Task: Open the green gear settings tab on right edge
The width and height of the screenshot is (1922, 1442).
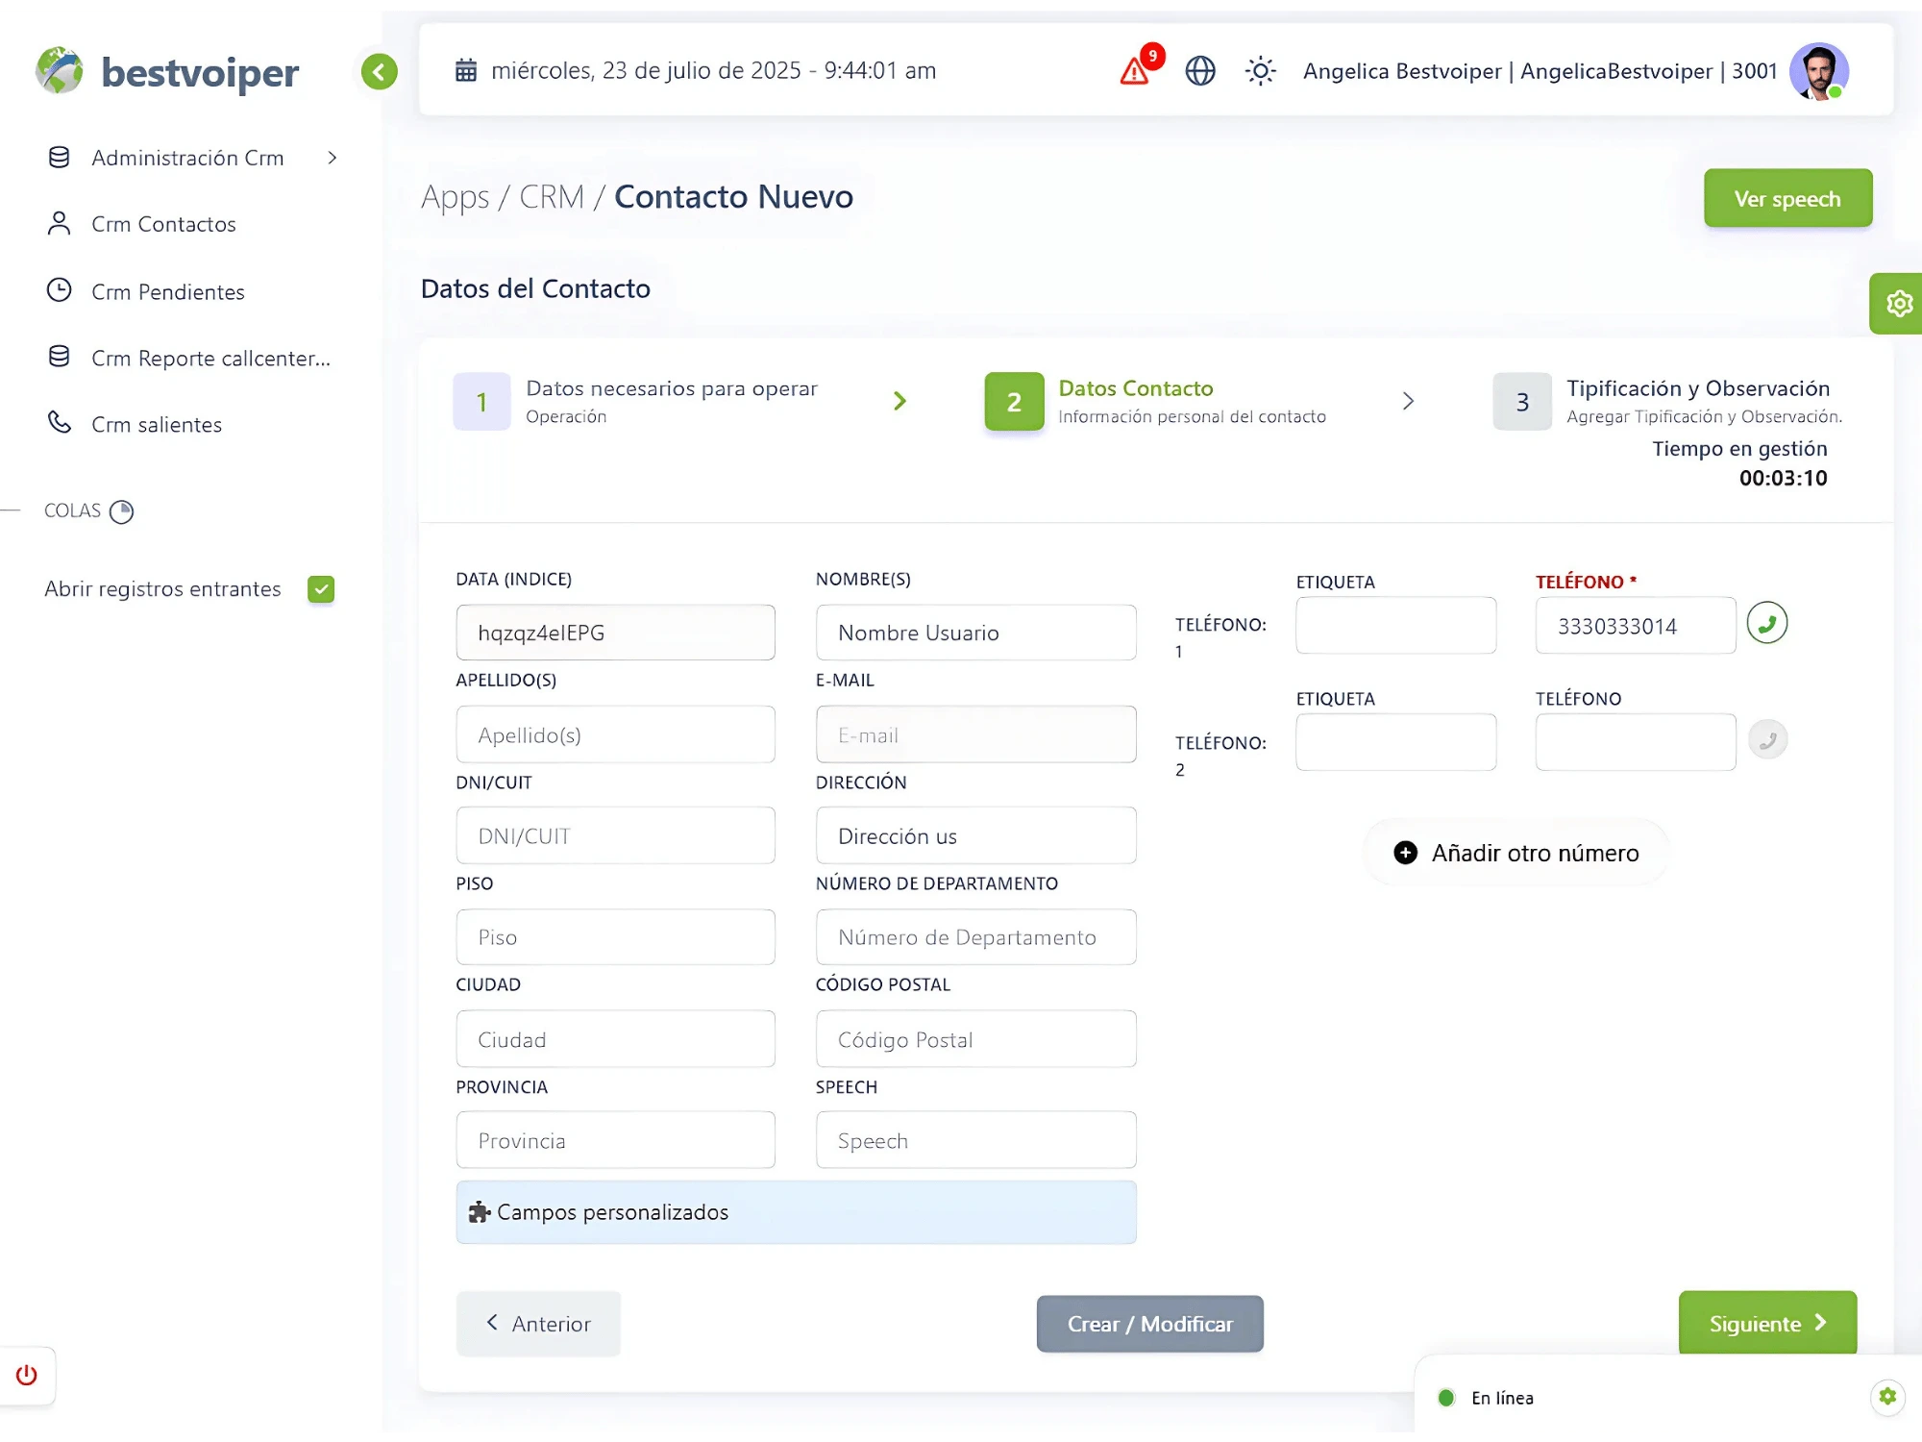Action: 1897,304
